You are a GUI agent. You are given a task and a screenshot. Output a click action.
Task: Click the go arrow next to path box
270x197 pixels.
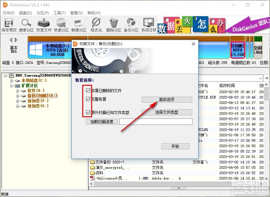click(266, 78)
